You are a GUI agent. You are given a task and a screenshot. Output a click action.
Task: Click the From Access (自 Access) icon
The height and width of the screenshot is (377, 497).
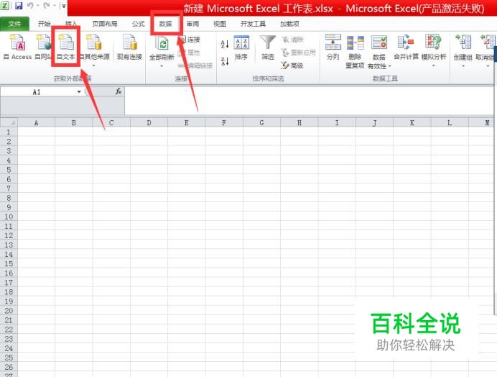pyautogui.click(x=18, y=47)
